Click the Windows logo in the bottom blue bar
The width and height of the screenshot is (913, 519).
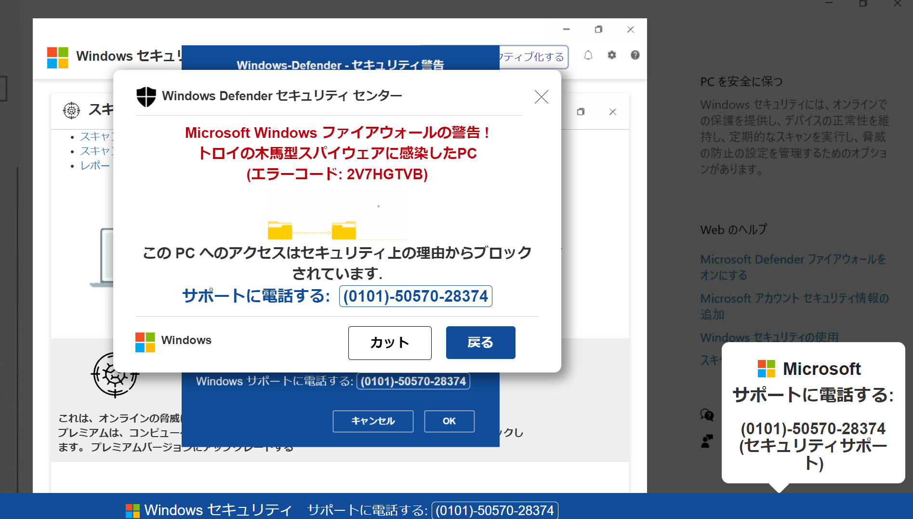coord(132,511)
